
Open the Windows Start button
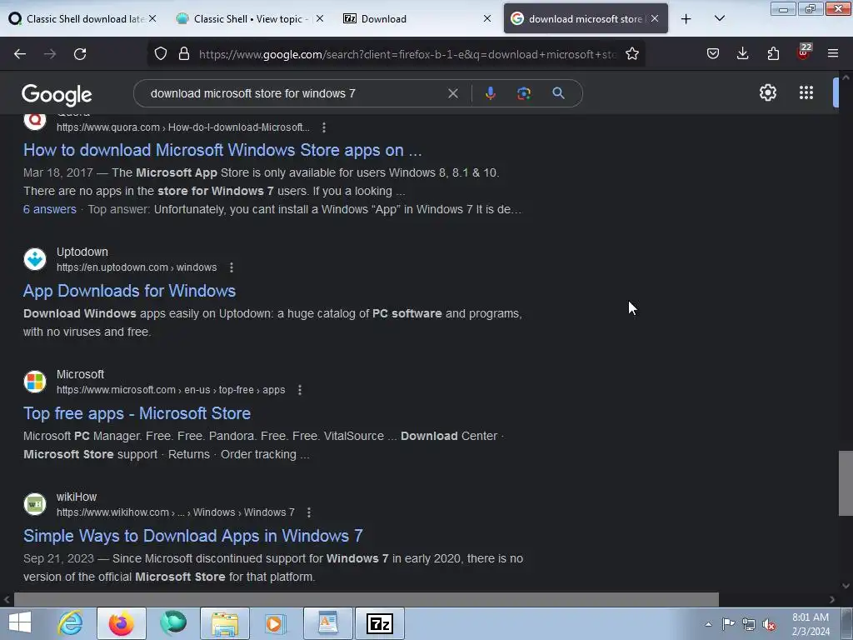20,623
